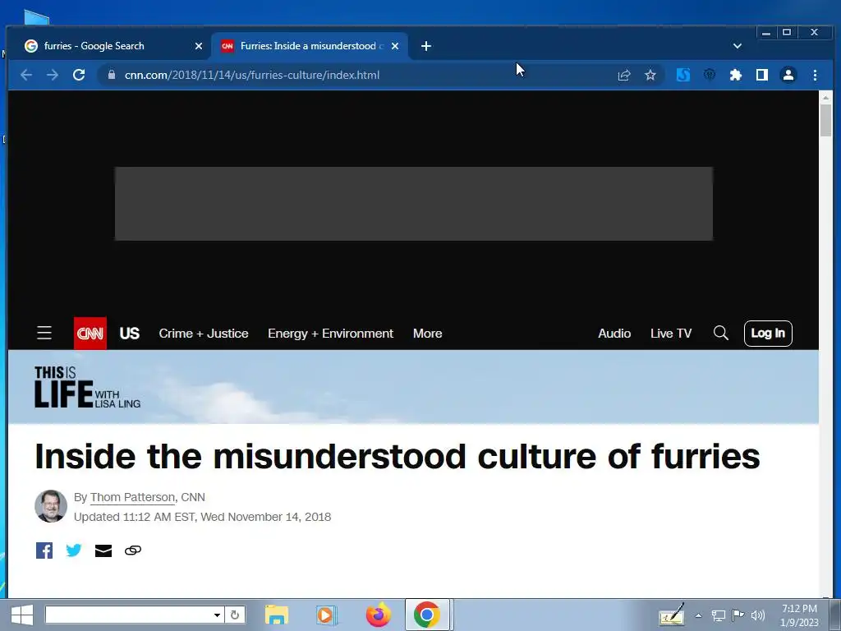The image size is (841, 631).
Task: Open the Energy + Environment section
Action: tap(330, 334)
